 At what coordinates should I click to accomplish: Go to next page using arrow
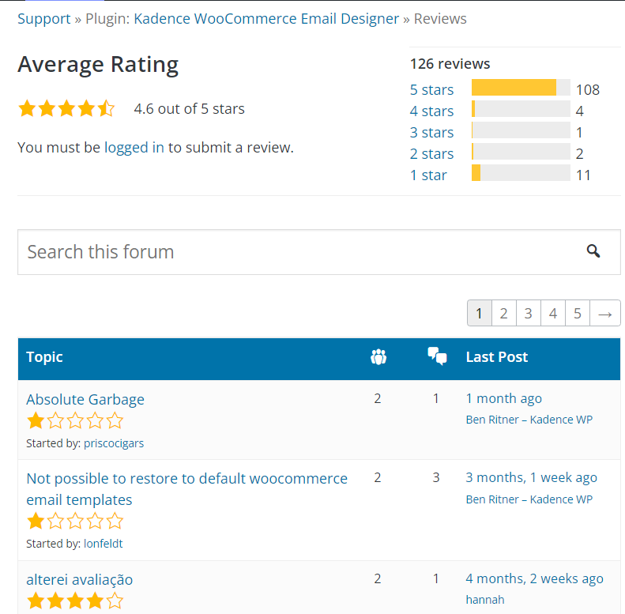coord(604,314)
